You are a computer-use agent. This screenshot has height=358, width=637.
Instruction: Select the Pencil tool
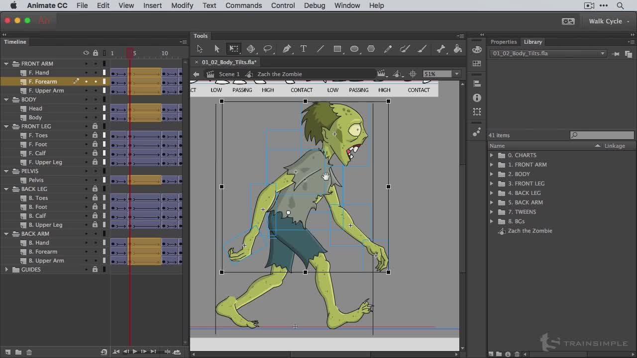click(x=388, y=49)
